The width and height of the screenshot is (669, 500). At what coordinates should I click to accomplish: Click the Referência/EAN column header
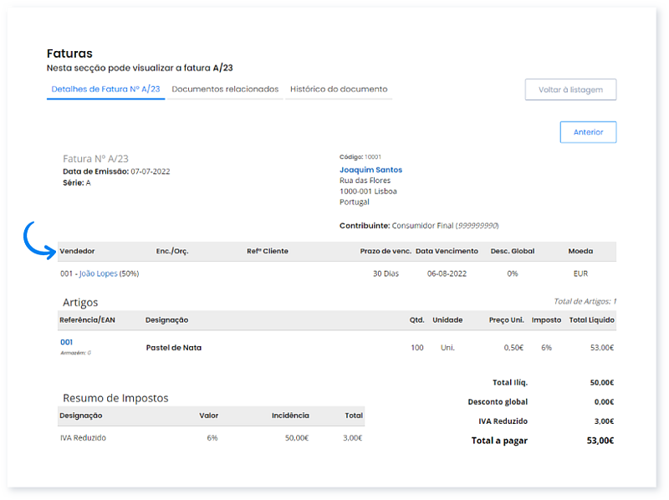click(87, 320)
